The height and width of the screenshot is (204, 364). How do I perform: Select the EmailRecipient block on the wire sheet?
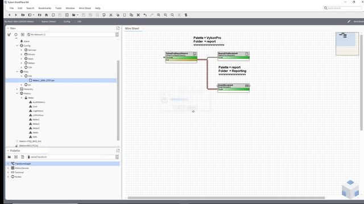coord(234,88)
